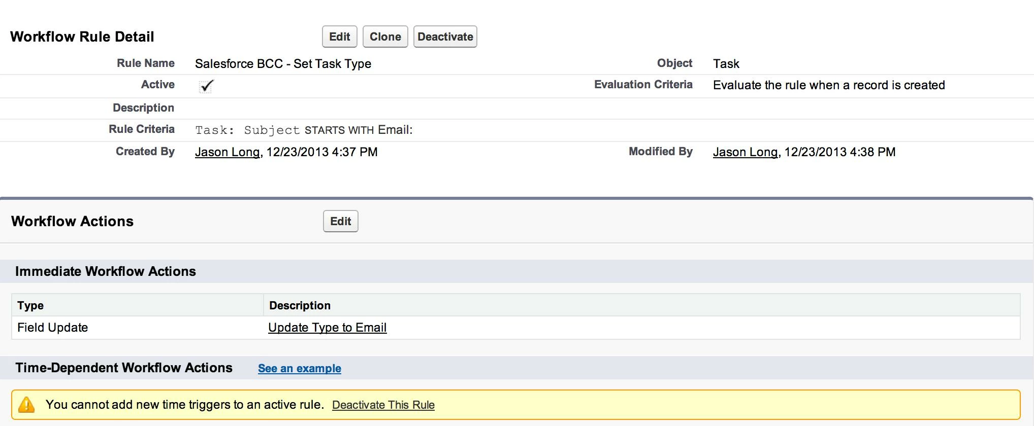Select the Rule Name field label
Image resolution: width=1034 pixels, height=426 pixels.
[x=146, y=63]
